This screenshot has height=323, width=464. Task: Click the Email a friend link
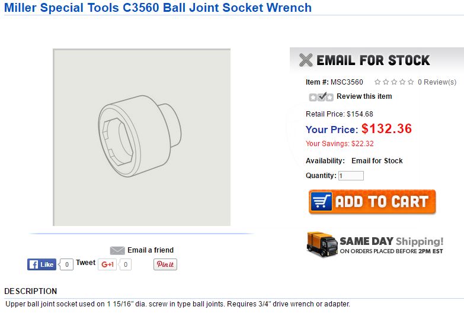tap(151, 250)
